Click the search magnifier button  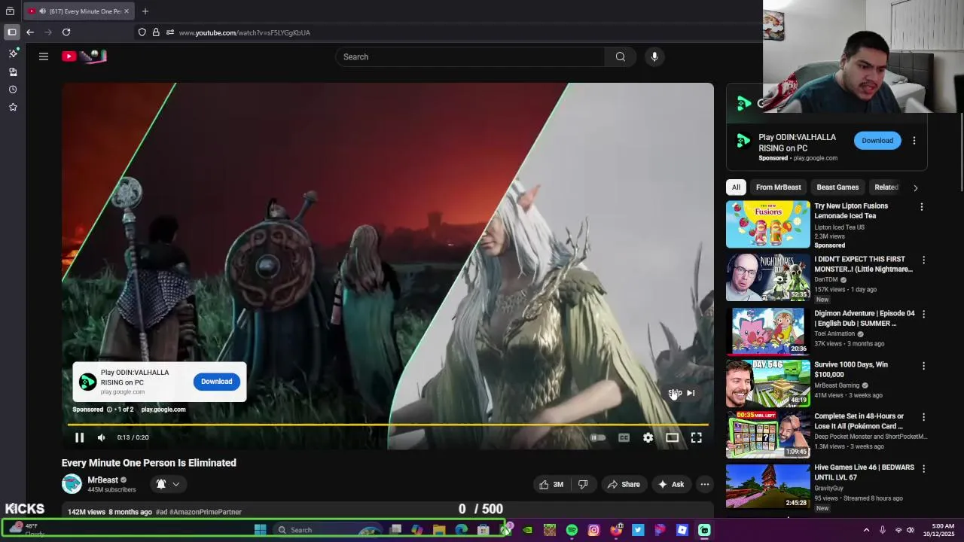620,56
